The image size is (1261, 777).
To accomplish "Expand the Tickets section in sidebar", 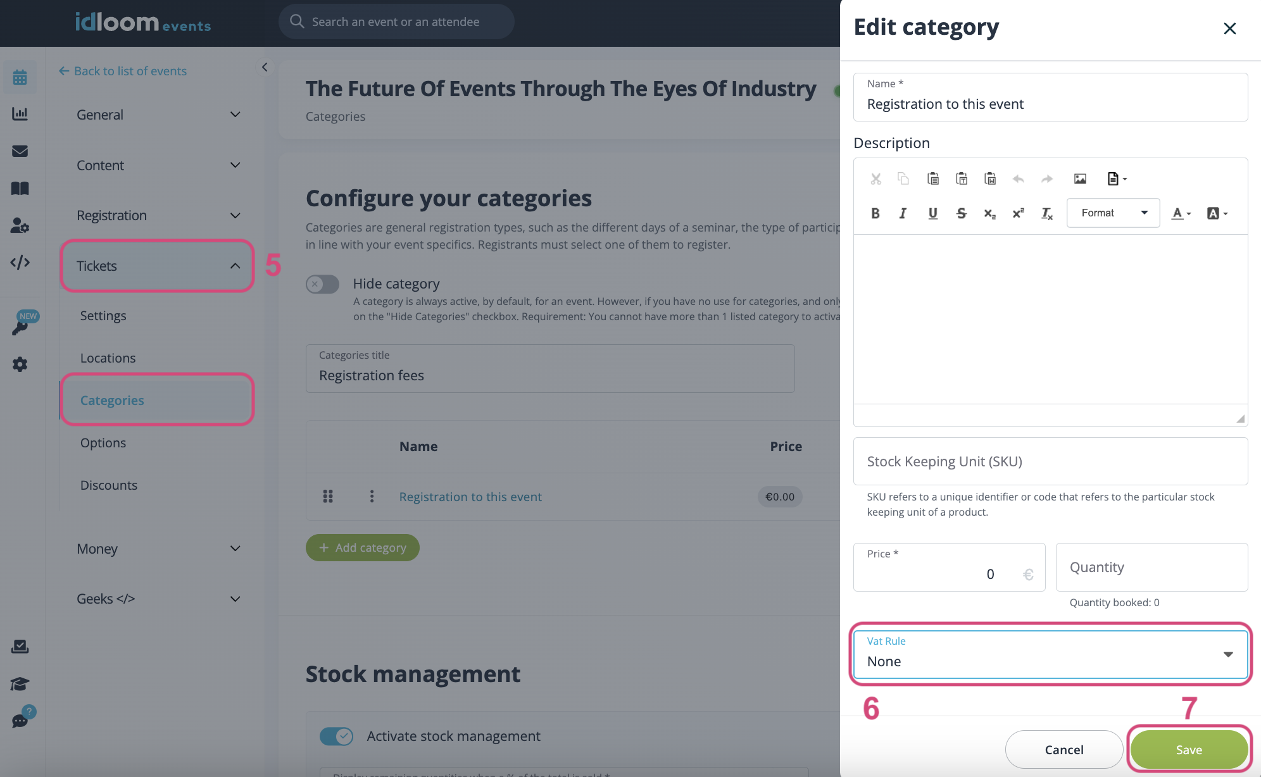I will [158, 264].
